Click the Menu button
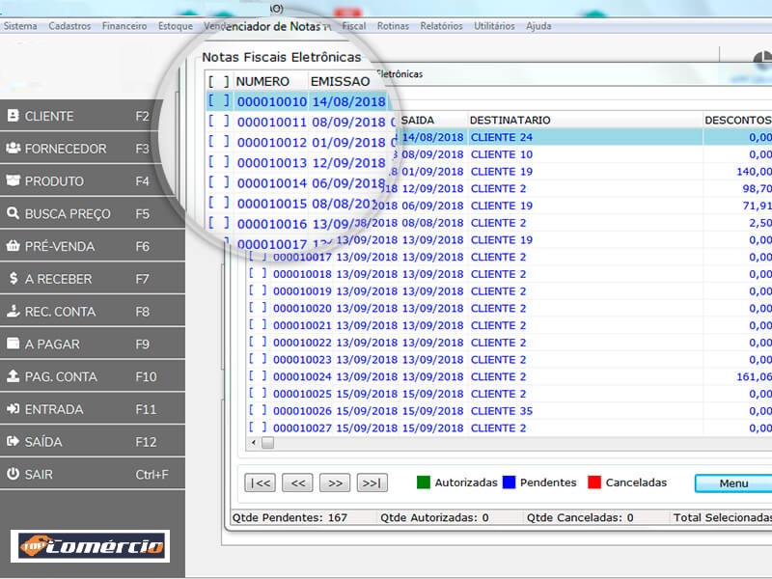 click(x=733, y=483)
